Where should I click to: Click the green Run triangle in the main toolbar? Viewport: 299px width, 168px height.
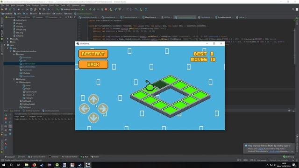(83, 9)
